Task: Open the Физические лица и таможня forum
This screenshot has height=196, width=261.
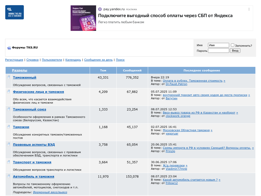Action: 38,92
